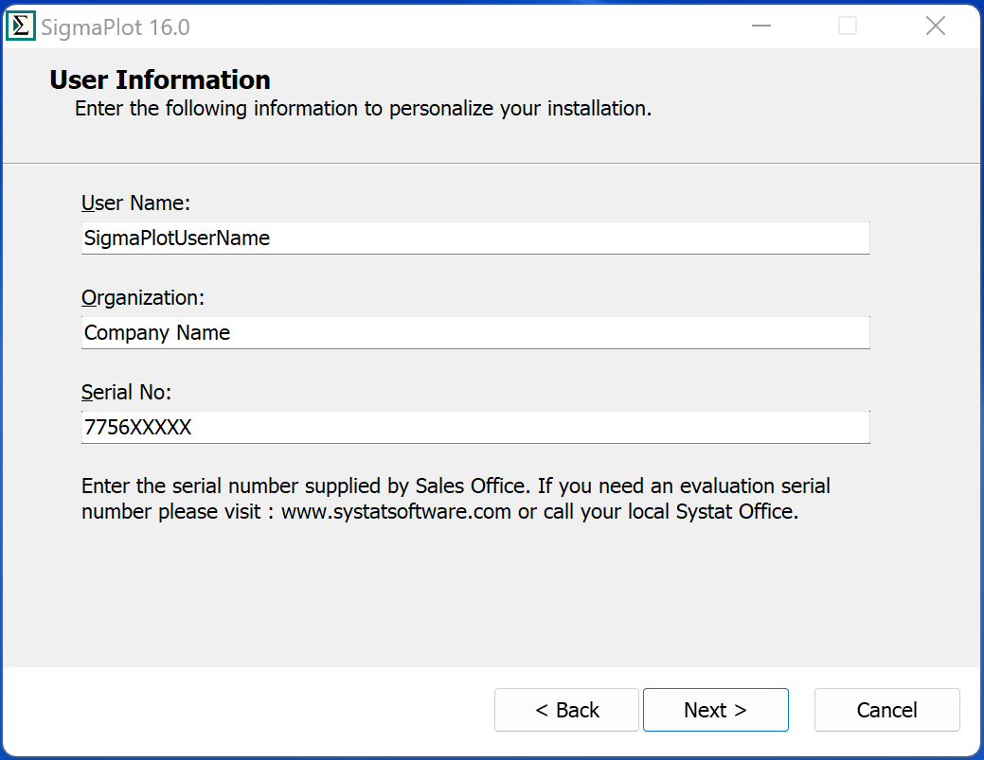Click the 'Serial No:' label

(x=126, y=393)
